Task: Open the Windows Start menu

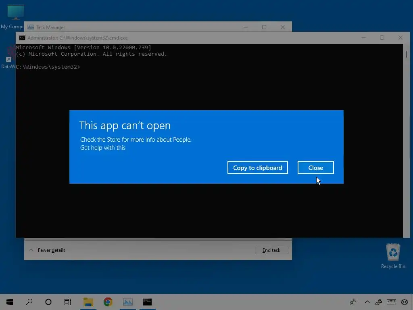Action: coord(10,302)
